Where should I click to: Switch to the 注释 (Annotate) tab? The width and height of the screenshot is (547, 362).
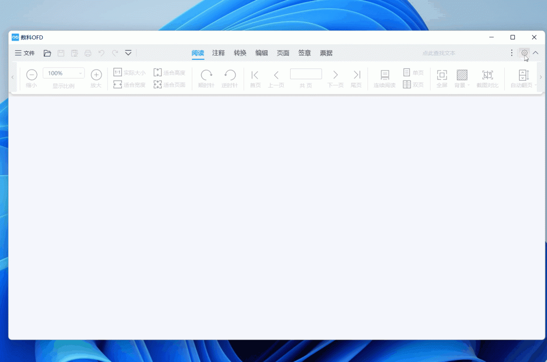(x=218, y=53)
